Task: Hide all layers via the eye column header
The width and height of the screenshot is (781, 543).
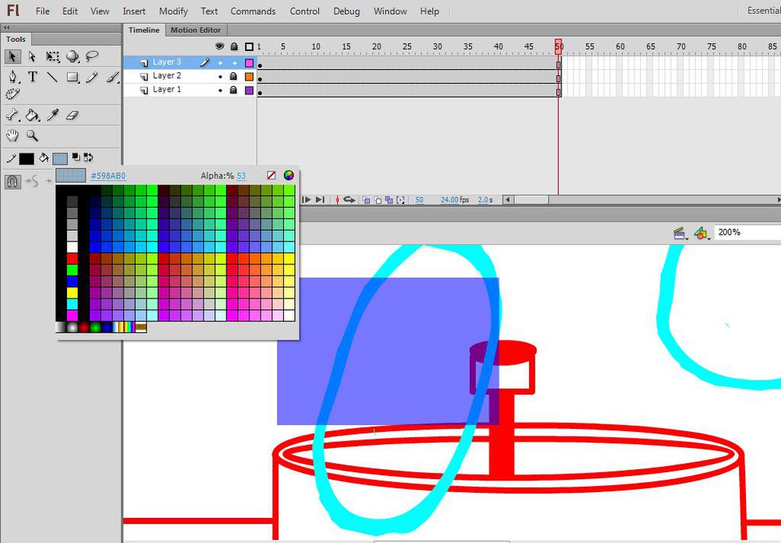Action: point(220,46)
